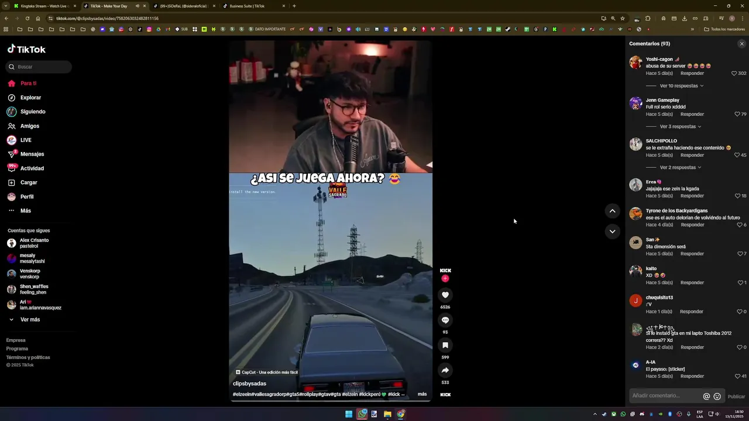Viewport: 749px width, 421px height.
Task: Click Cargar upload option
Action: click(22, 182)
